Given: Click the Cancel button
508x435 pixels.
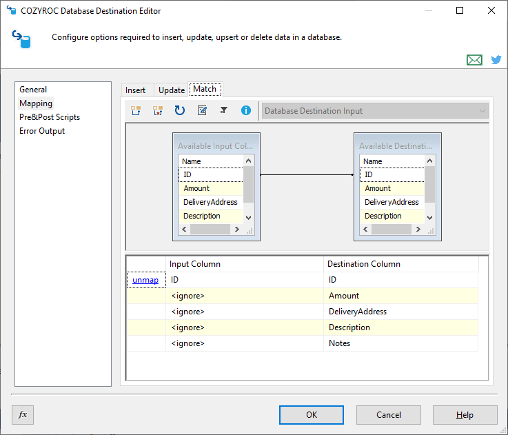Looking at the screenshot, I should [389, 415].
